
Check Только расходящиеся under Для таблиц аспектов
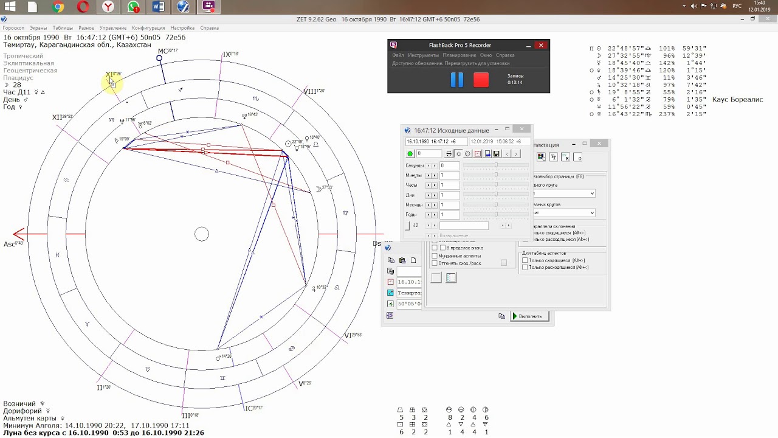tap(525, 267)
